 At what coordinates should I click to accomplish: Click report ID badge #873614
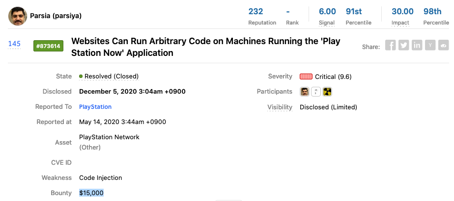(48, 46)
